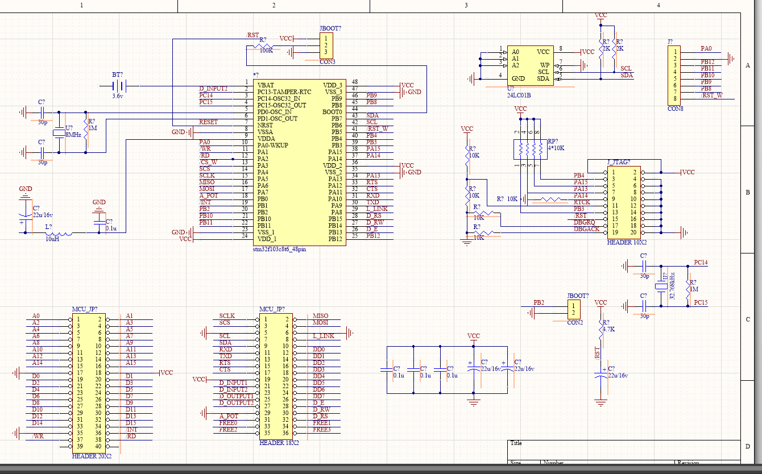
Task: Click the CON2 label
Action: (x=575, y=322)
